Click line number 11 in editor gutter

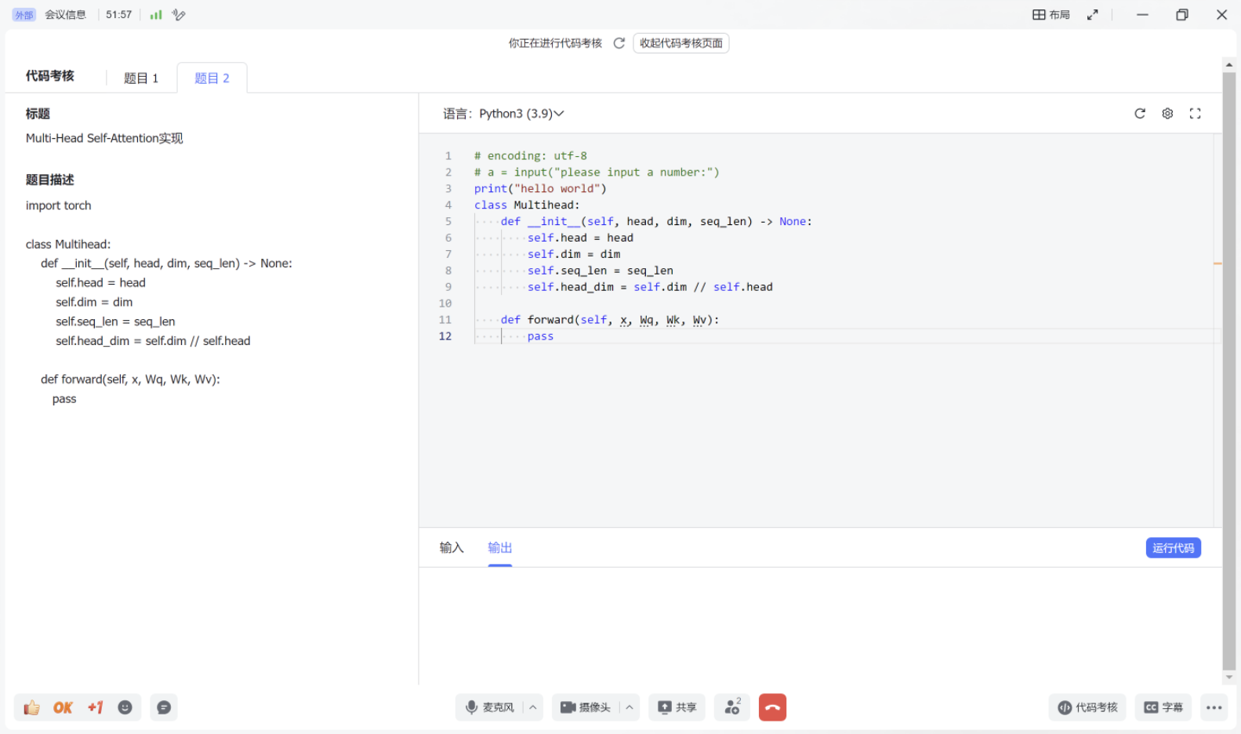tap(445, 320)
